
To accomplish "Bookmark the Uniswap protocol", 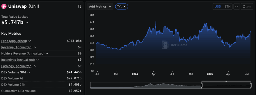I will (x=80, y=6).
